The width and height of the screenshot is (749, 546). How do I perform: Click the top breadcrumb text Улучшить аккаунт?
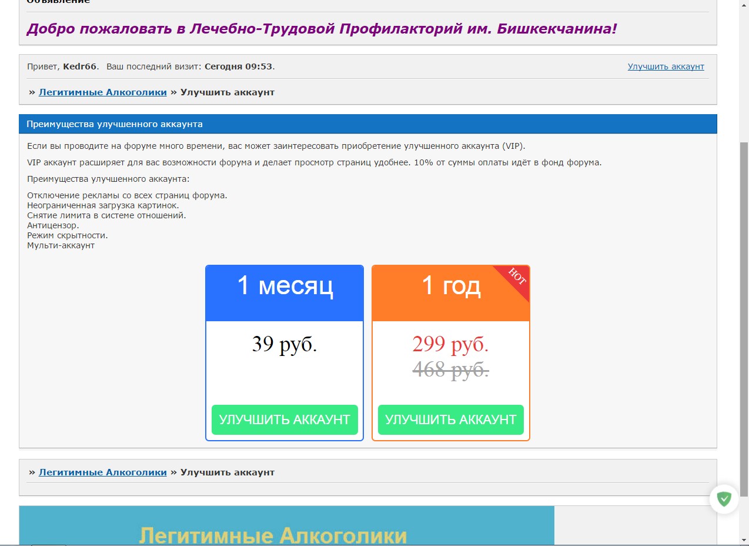coord(228,92)
